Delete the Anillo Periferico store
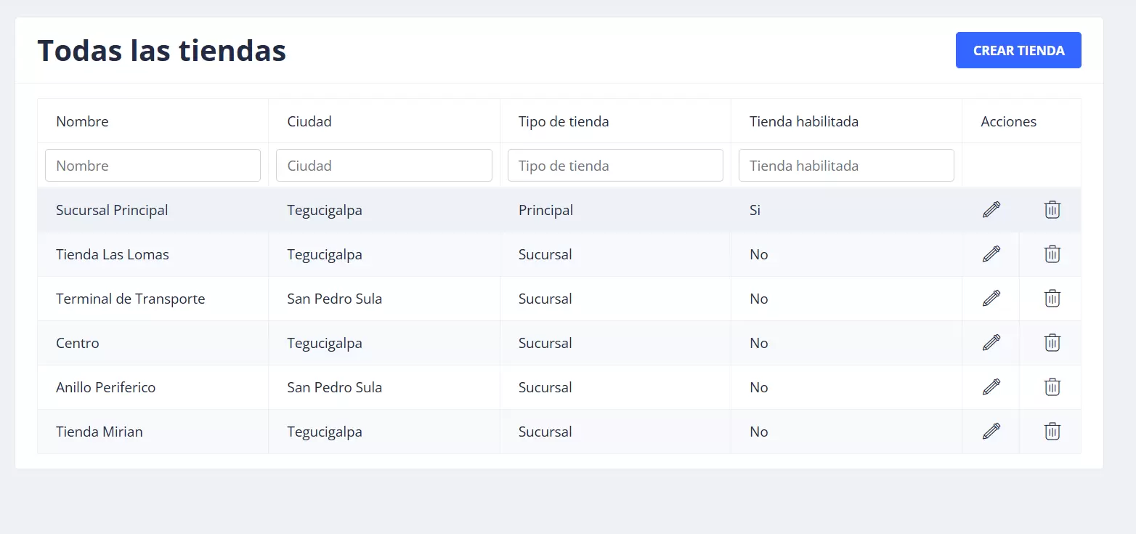The width and height of the screenshot is (1136, 534). tap(1052, 387)
